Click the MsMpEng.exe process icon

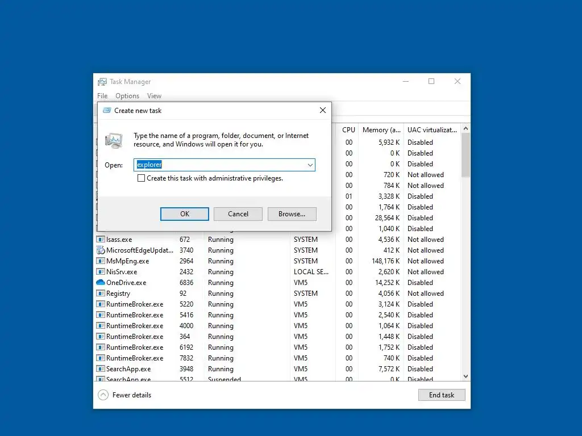click(101, 261)
